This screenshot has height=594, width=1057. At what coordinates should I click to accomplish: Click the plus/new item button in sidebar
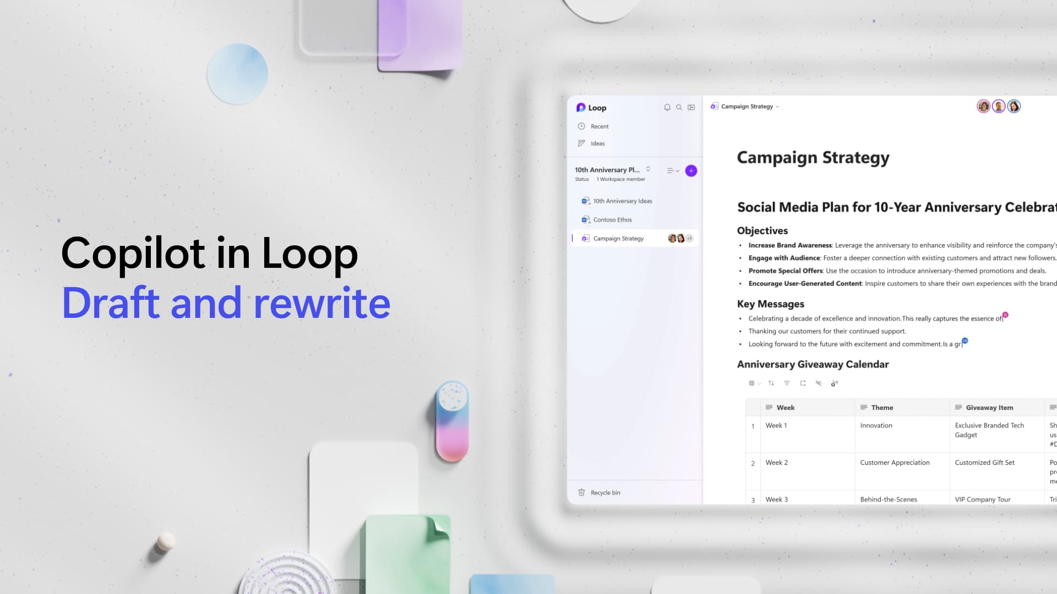(690, 170)
